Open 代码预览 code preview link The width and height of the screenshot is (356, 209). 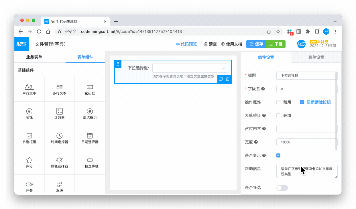coord(186,44)
